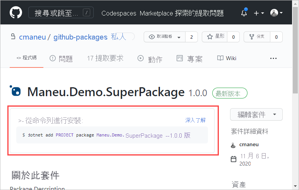Open the notifications bell
Image resolution: width=299 pixels, height=190 pixels.
tap(244, 13)
